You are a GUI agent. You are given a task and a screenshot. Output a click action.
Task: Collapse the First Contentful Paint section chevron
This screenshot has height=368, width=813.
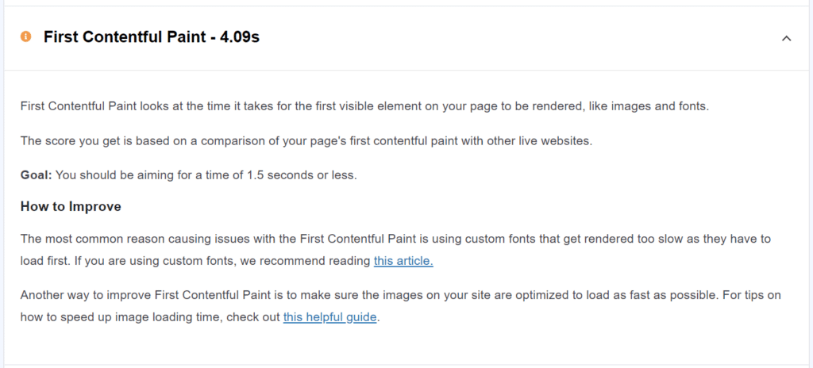786,38
